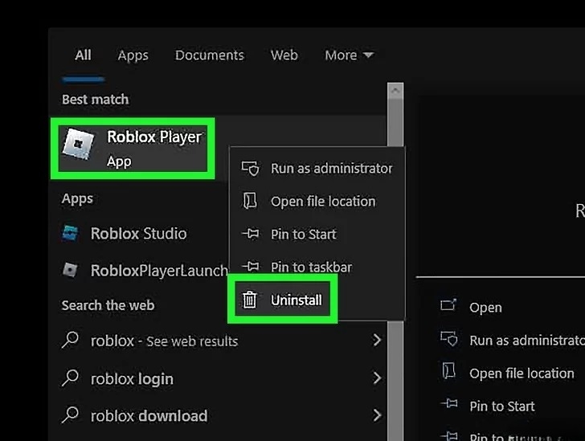Click the pin icon beside context menu Pin to Start
The width and height of the screenshot is (585, 441).
coord(250,234)
